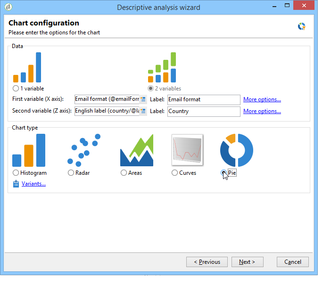Click the 2 variables stacked chart icon
This screenshot has height=285, width=331.
point(162,67)
